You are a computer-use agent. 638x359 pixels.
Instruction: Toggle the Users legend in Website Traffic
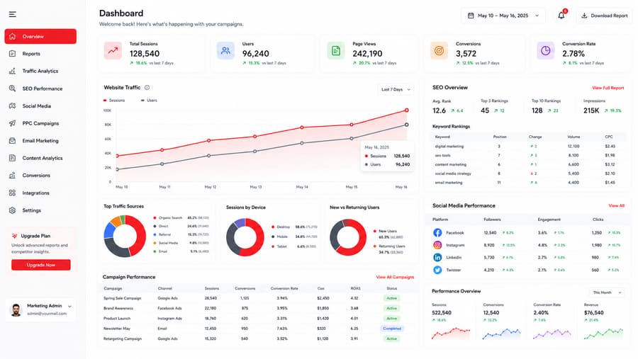(x=149, y=100)
